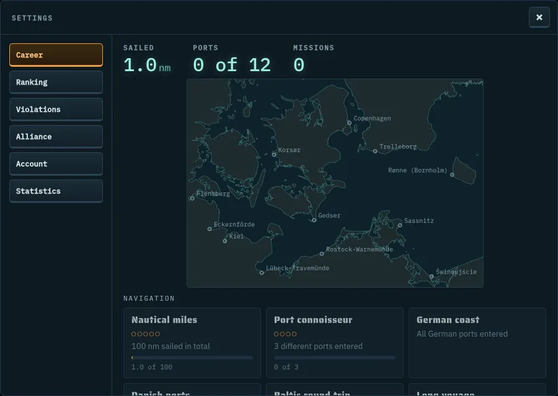Show the Statistics tab
Viewport: 558px width, 396px height.
click(x=56, y=191)
